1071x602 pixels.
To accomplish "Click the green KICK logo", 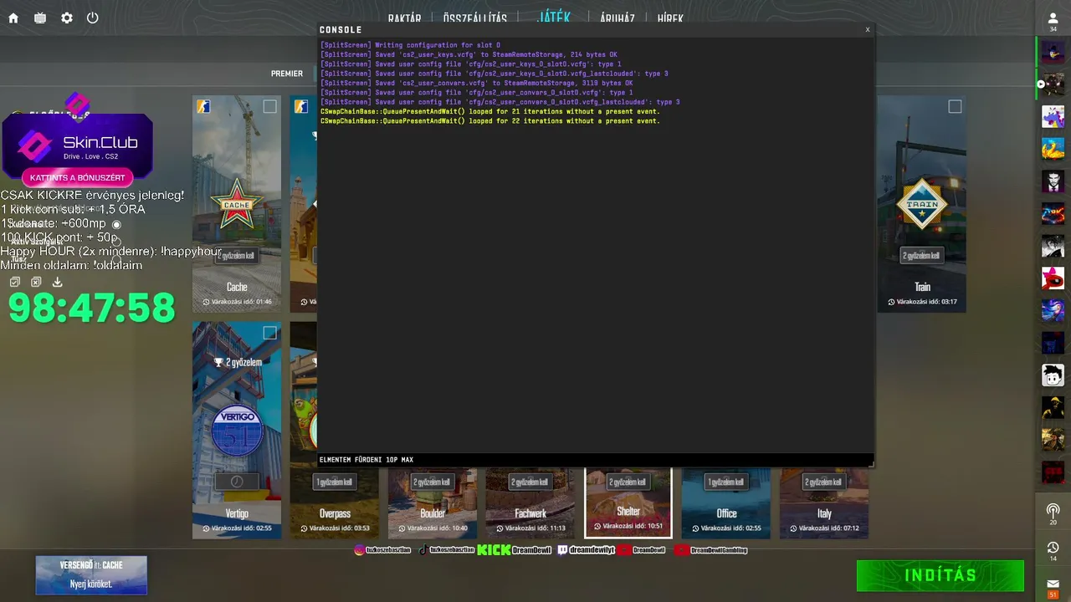I will click(x=494, y=550).
